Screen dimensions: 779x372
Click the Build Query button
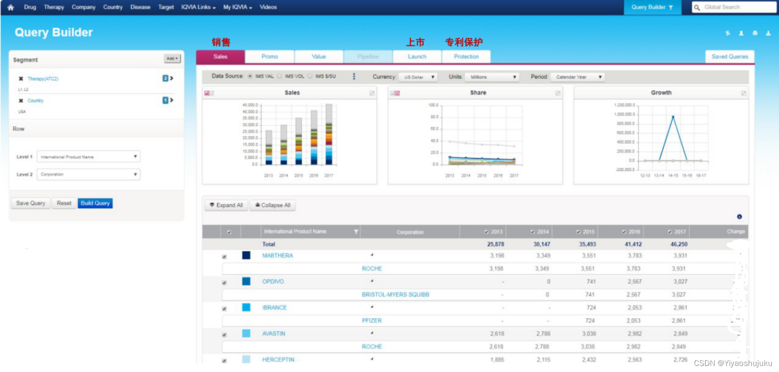[95, 203]
